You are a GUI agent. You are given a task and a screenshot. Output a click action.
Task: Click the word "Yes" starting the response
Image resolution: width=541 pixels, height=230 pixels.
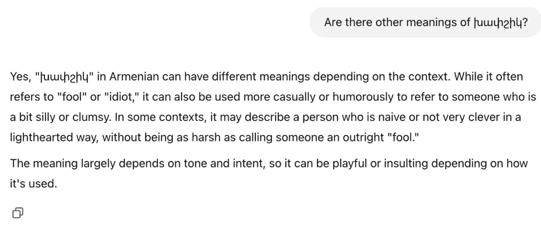point(20,77)
